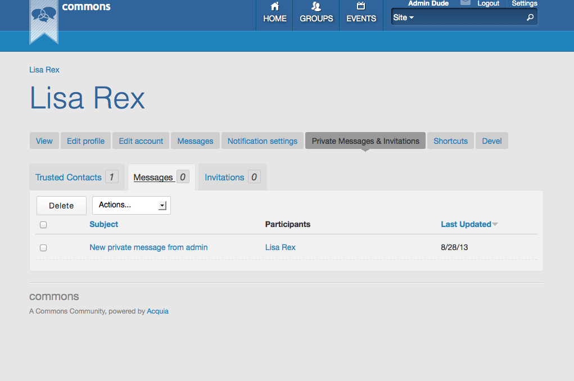
Task: Switch to the Trusted Contacts tab
Action: click(69, 178)
